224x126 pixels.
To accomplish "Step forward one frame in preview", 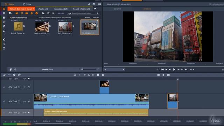I will 178,69.
